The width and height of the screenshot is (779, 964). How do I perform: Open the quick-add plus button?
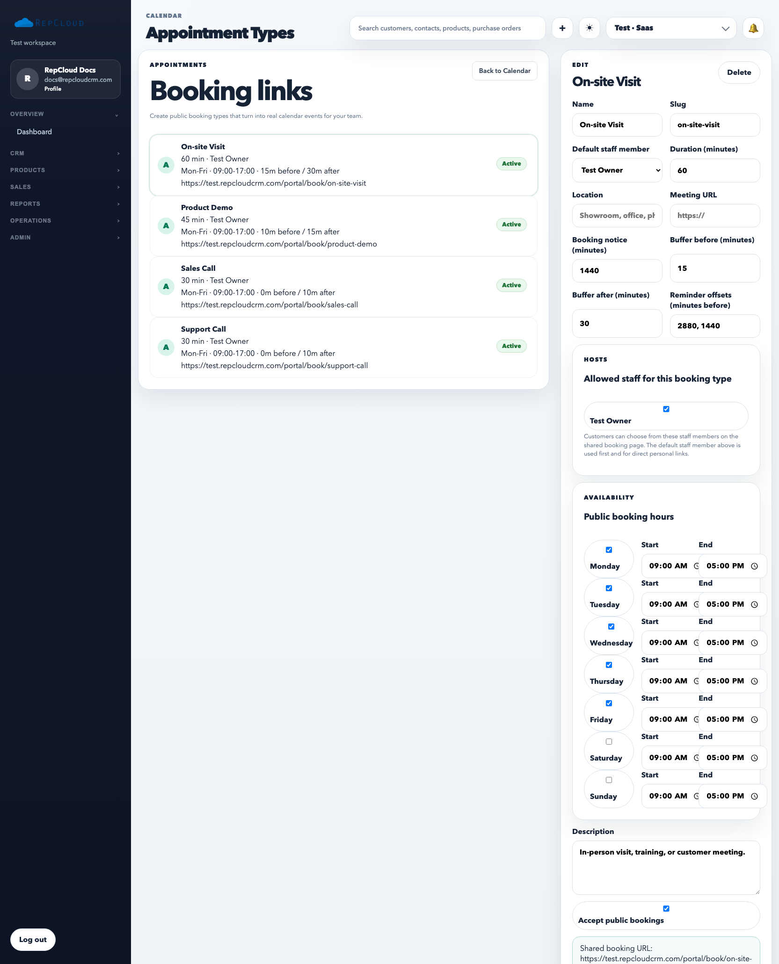coord(562,28)
